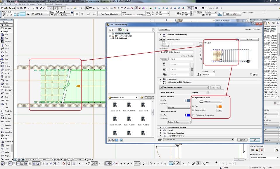This screenshot has height=169, width=280.
Task: Open the Solid Line type dropdown
Action: coord(179,107)
